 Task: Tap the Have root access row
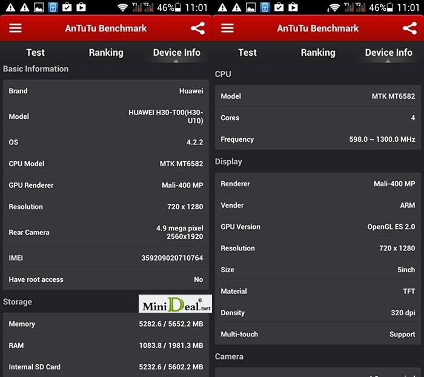click(x=106, y=279)
